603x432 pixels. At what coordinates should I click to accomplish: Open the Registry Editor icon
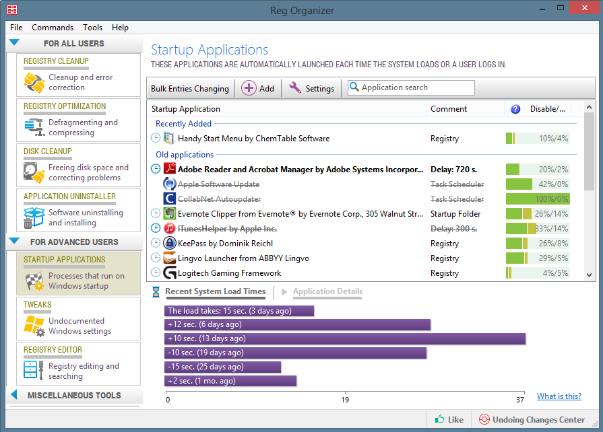(x=34, y=371)
